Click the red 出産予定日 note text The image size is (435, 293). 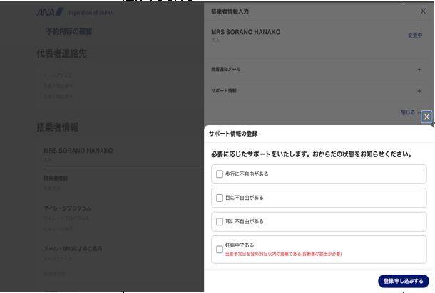[x=283, y=253]
